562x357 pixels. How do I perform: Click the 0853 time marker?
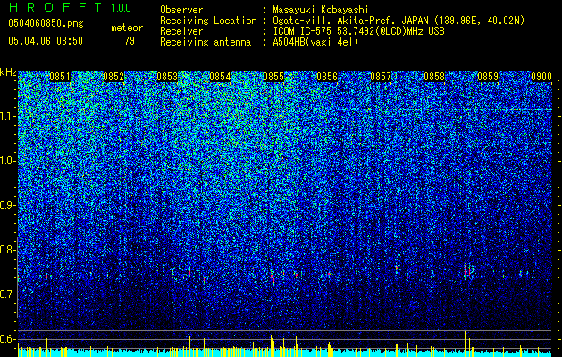167,77
